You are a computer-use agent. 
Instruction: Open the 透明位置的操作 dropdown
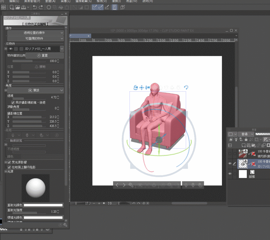pos(35,33)
